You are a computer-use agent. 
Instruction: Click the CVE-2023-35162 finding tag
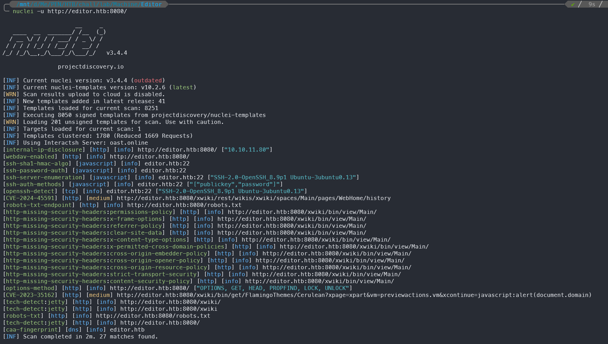point(30,295)
